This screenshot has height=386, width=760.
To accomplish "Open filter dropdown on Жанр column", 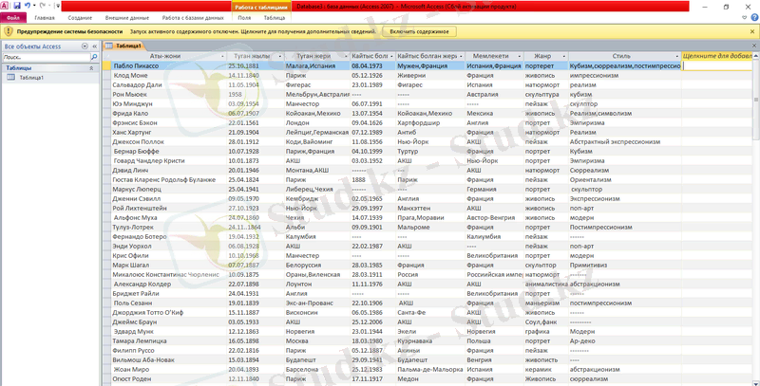I will point(562,56).
